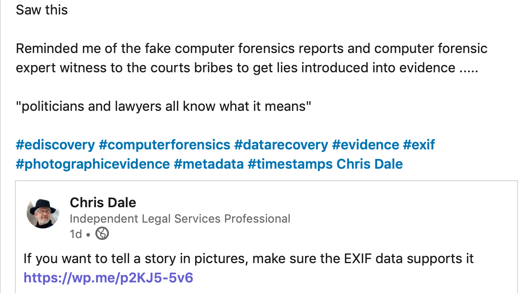Viewport: 531px width, 293px height.
Task: Click the #metadata hashtag
Action: click(x=209, y=164)
